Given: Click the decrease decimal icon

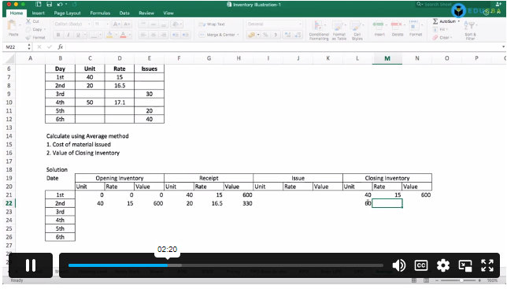Looking at the screenshot, I should click(298, 35).
